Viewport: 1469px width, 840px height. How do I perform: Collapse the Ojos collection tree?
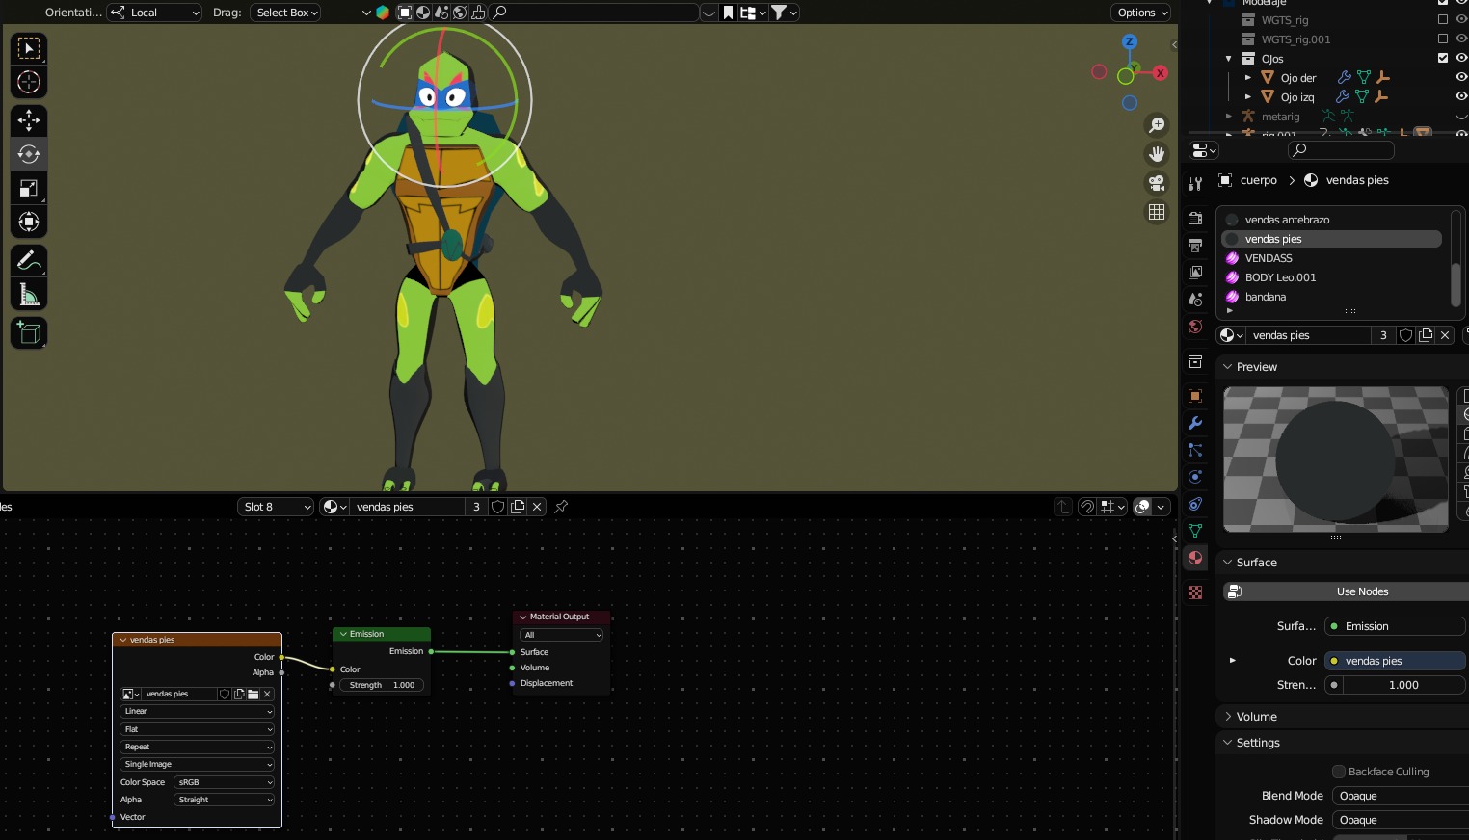(x=1229, y=59)
